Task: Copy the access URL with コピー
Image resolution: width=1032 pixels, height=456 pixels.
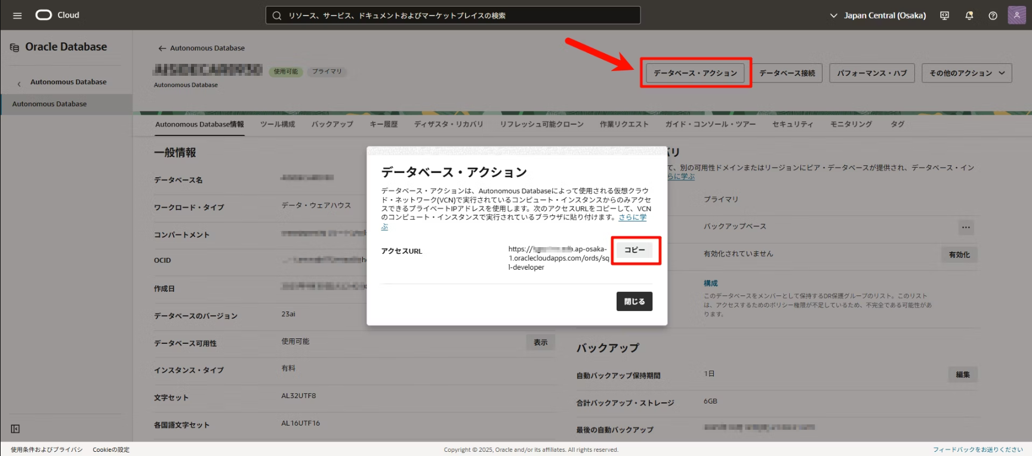Action: (635, 250)
